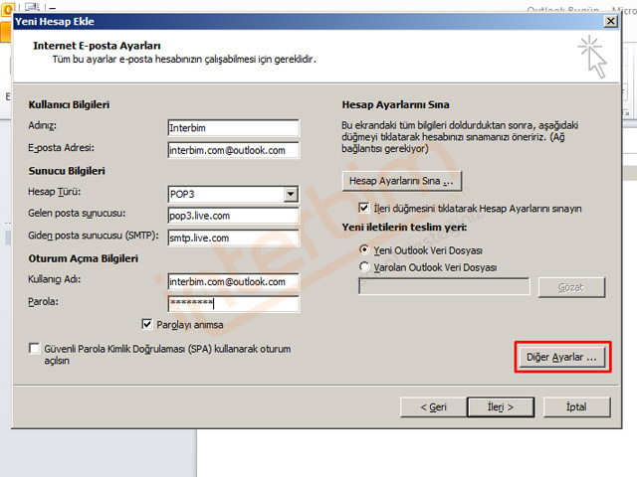Select the Gelen posta sunucusu field
Image resolution: width=637 pixels, height=477 pixels.
[233, 216]
